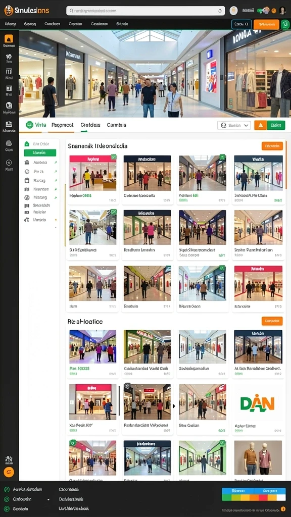Click the Simulesions logo icon
291x517 pixels.
[8, 10]
